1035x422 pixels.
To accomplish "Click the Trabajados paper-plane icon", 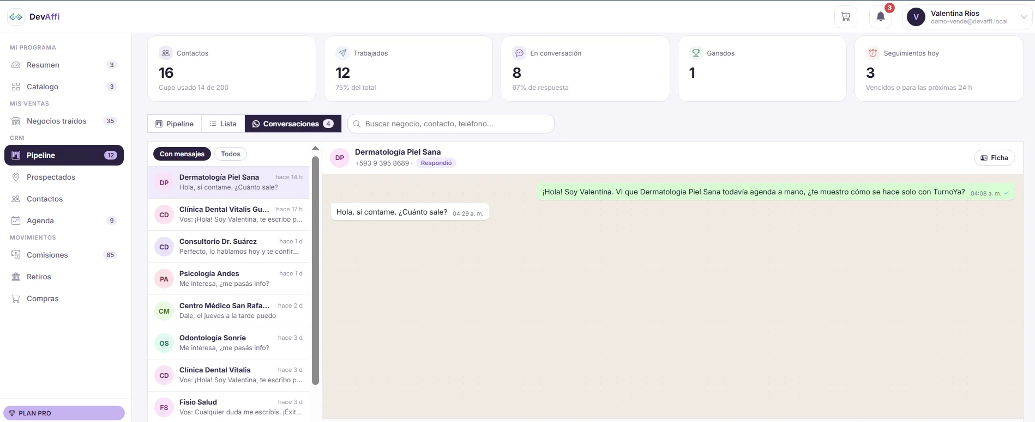I will (342, 53).
